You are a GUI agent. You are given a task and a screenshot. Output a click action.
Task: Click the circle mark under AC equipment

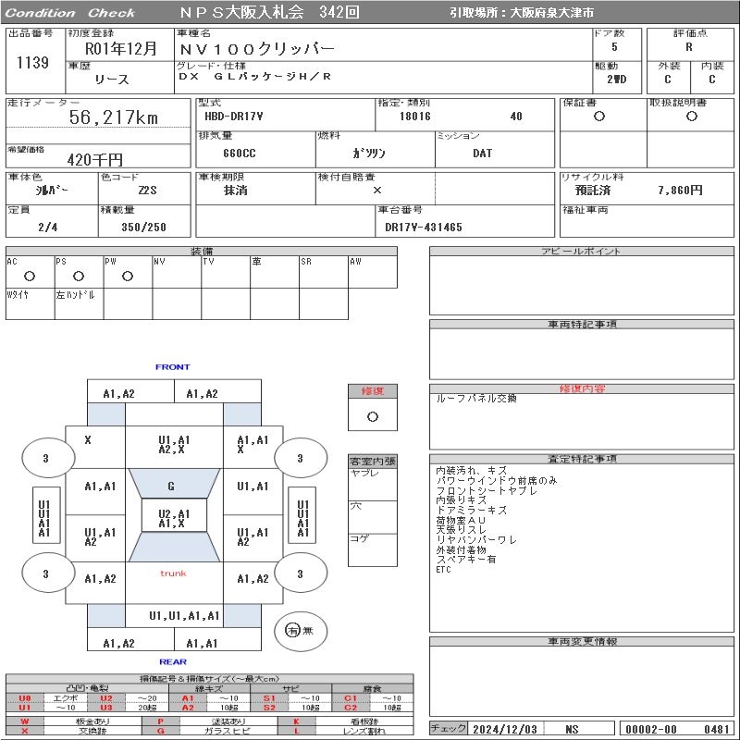coord(30,277)
